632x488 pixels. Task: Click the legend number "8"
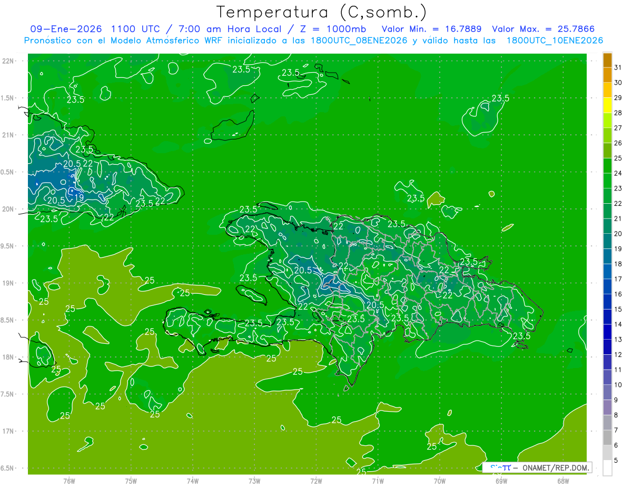616,415
